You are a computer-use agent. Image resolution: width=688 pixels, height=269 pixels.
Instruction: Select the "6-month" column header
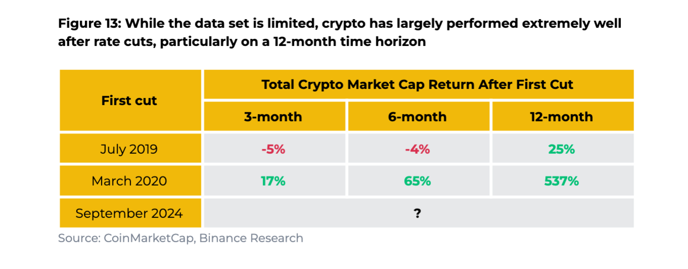coord(417,117)
